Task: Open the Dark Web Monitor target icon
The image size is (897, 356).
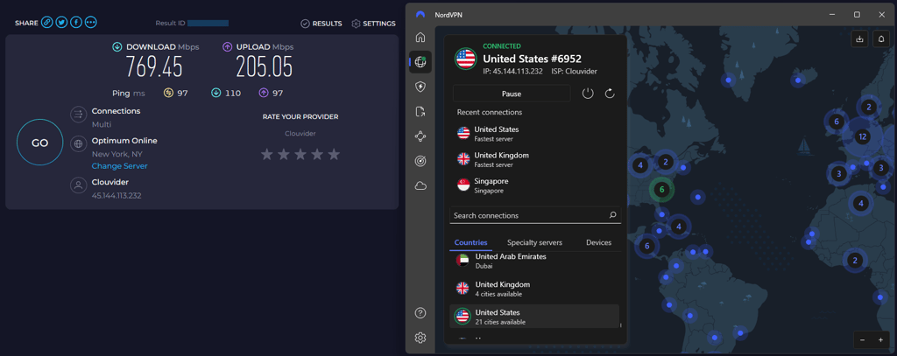Action: pyautogui.click(x=420, y=161)
